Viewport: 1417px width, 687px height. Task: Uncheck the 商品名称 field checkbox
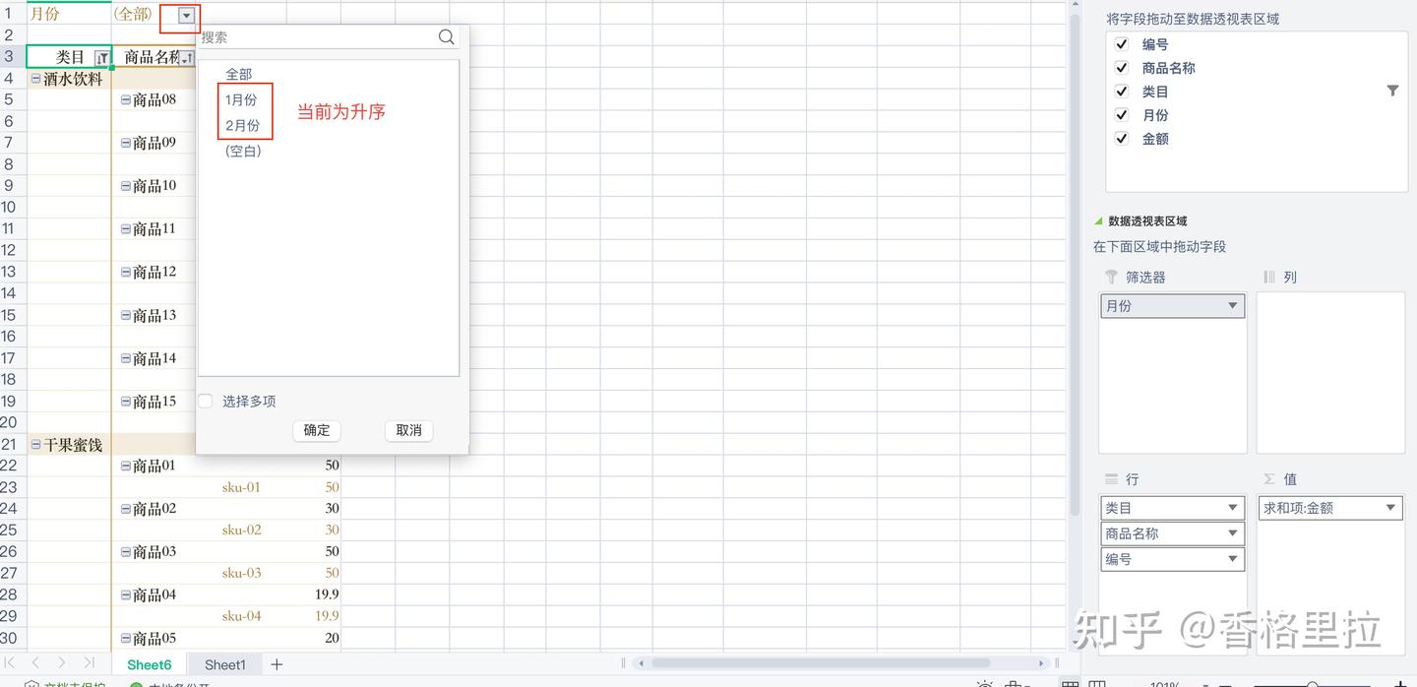[1121, 68]
